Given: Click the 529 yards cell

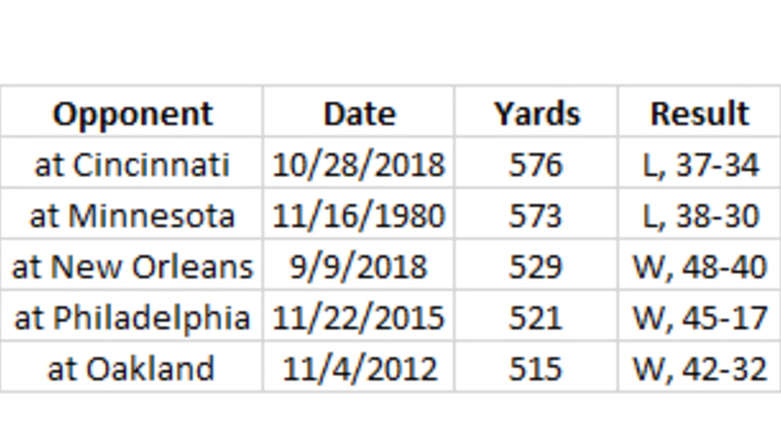Looking at the screenshot, I should click(x=536, y=264).
